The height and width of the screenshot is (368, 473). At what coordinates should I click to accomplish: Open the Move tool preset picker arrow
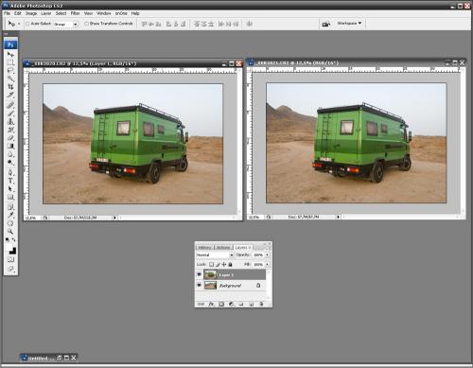click(19, 24)
